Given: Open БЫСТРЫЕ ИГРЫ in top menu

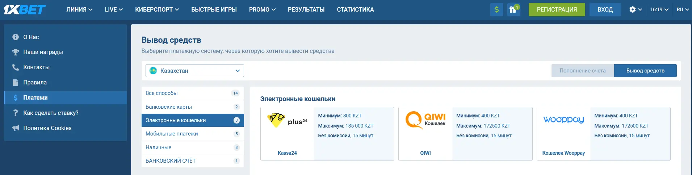Looking at the screenshot, I should click(214, 9).
